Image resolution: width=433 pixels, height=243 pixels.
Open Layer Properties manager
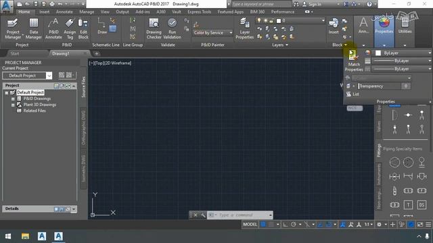pos(244,28)
